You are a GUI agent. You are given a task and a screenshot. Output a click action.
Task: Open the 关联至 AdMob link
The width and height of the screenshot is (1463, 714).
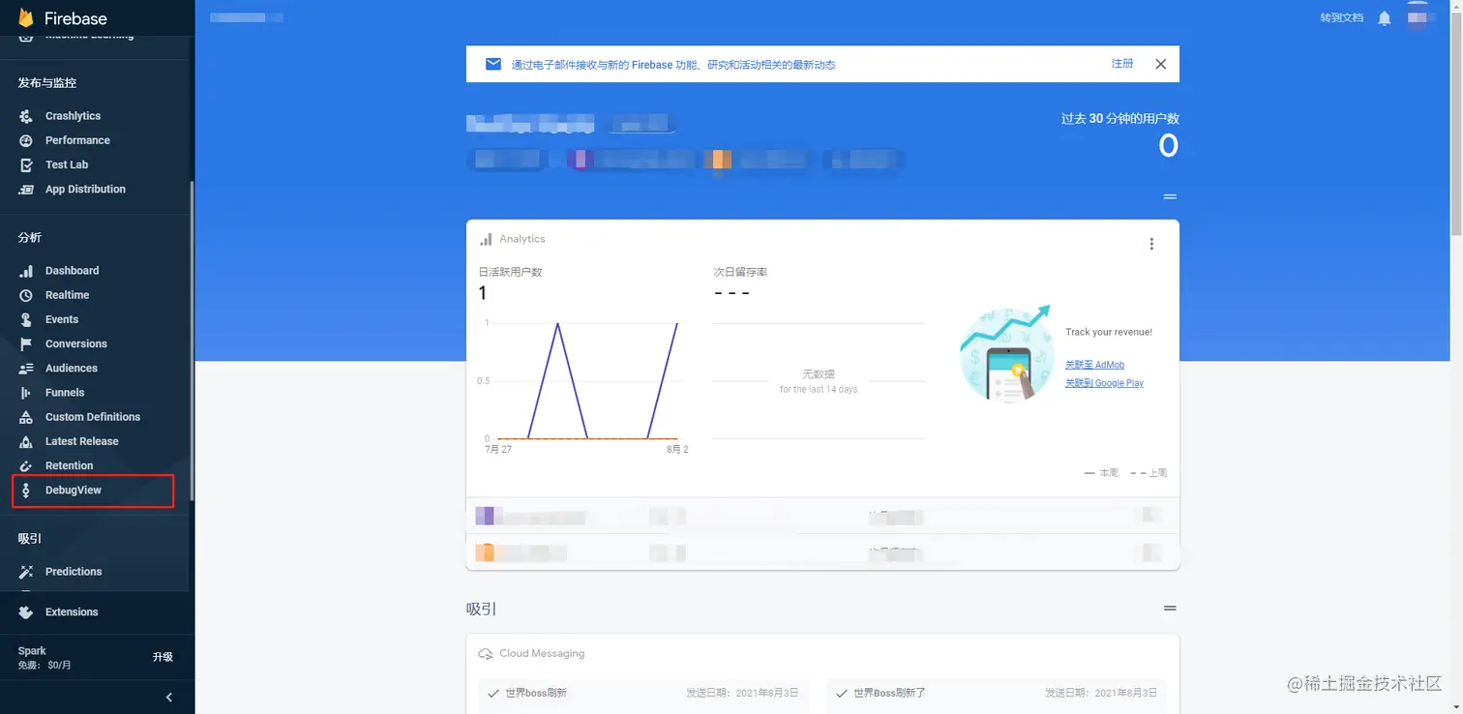point(1093,365)
